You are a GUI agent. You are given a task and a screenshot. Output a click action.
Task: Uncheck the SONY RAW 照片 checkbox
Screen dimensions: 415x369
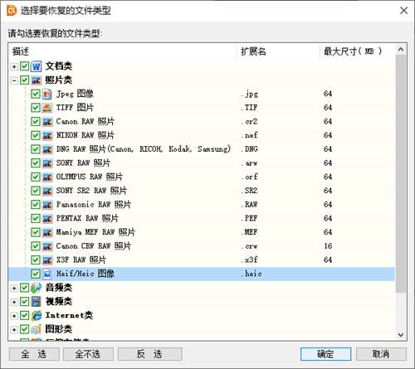click(x=36, y=163)
